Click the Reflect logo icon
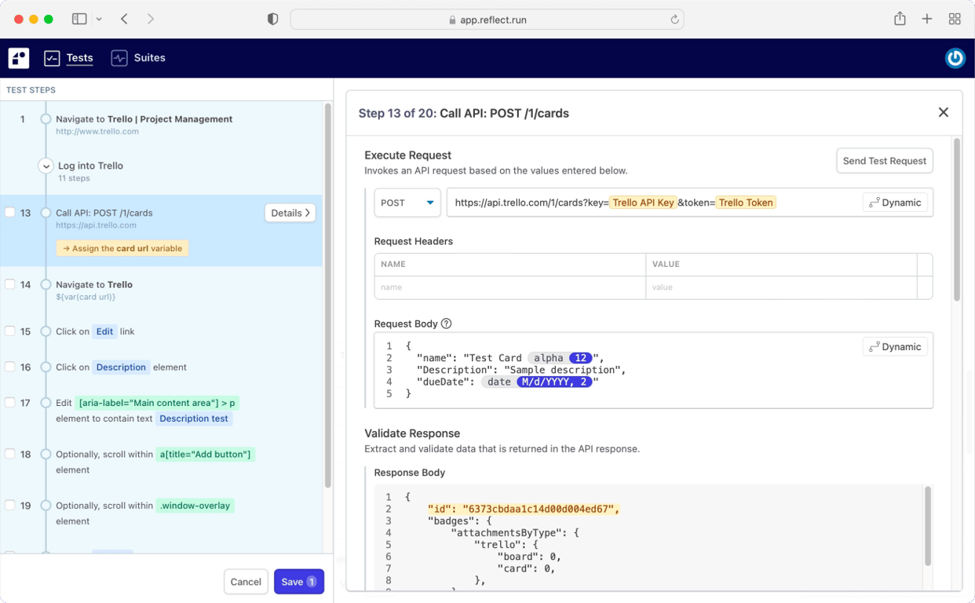The image size is (975, 603). coord(19,58)
